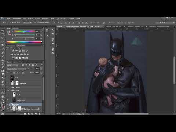
Task: Add a Channel Mixer adjustment
Action: [x=25, y=54]
